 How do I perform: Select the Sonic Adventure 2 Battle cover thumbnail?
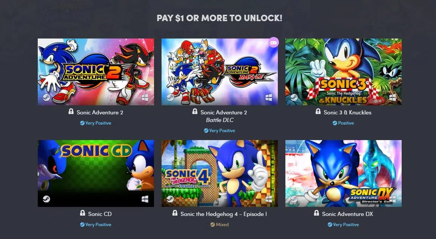point(220,72)
